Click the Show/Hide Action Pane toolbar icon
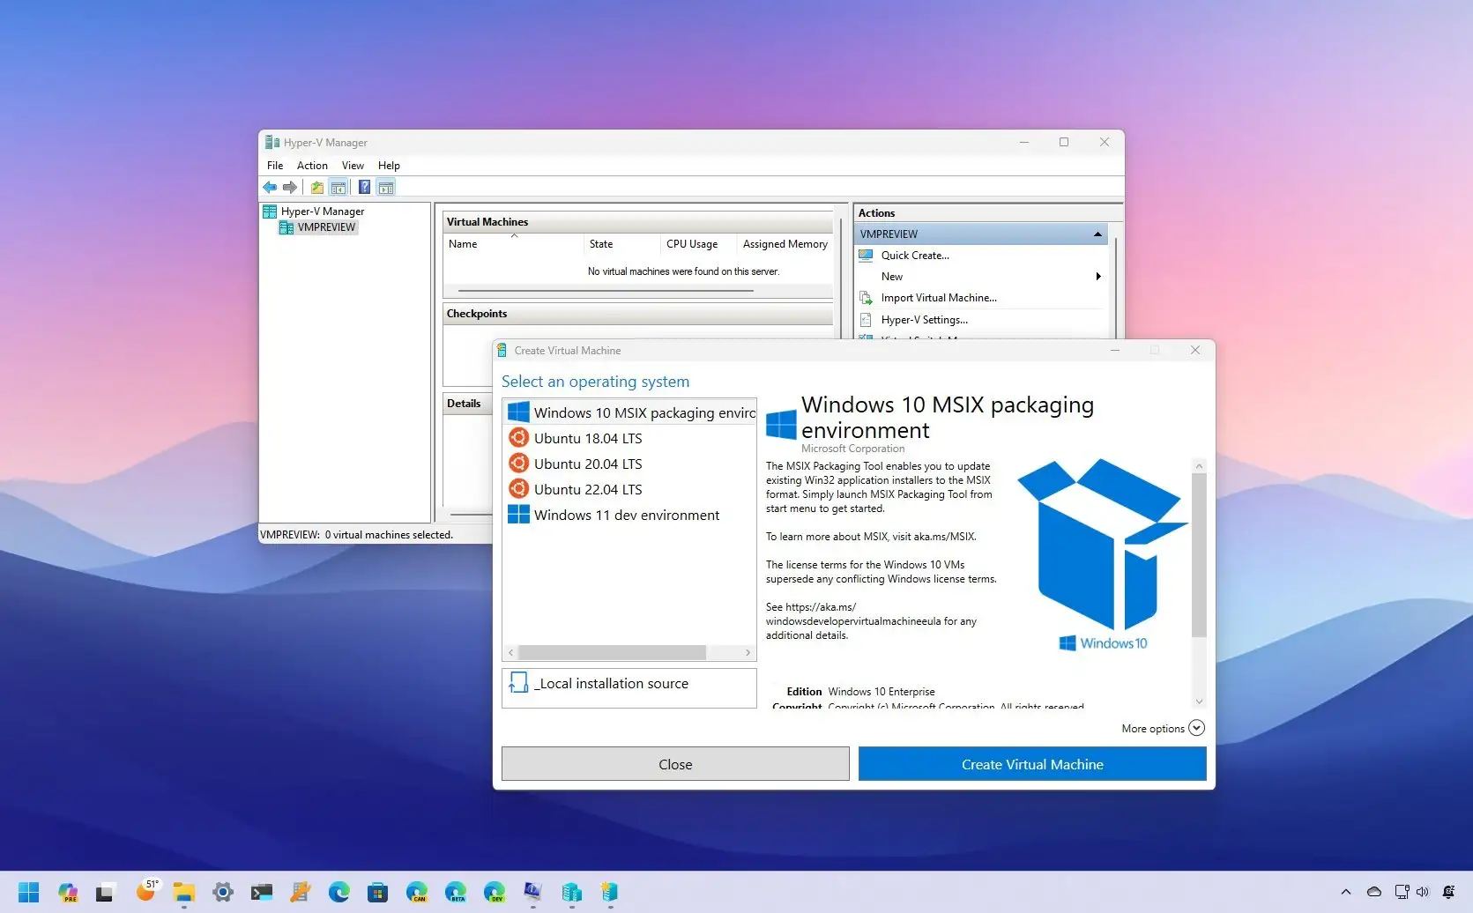1473x913 pixels. coord(386,187)
